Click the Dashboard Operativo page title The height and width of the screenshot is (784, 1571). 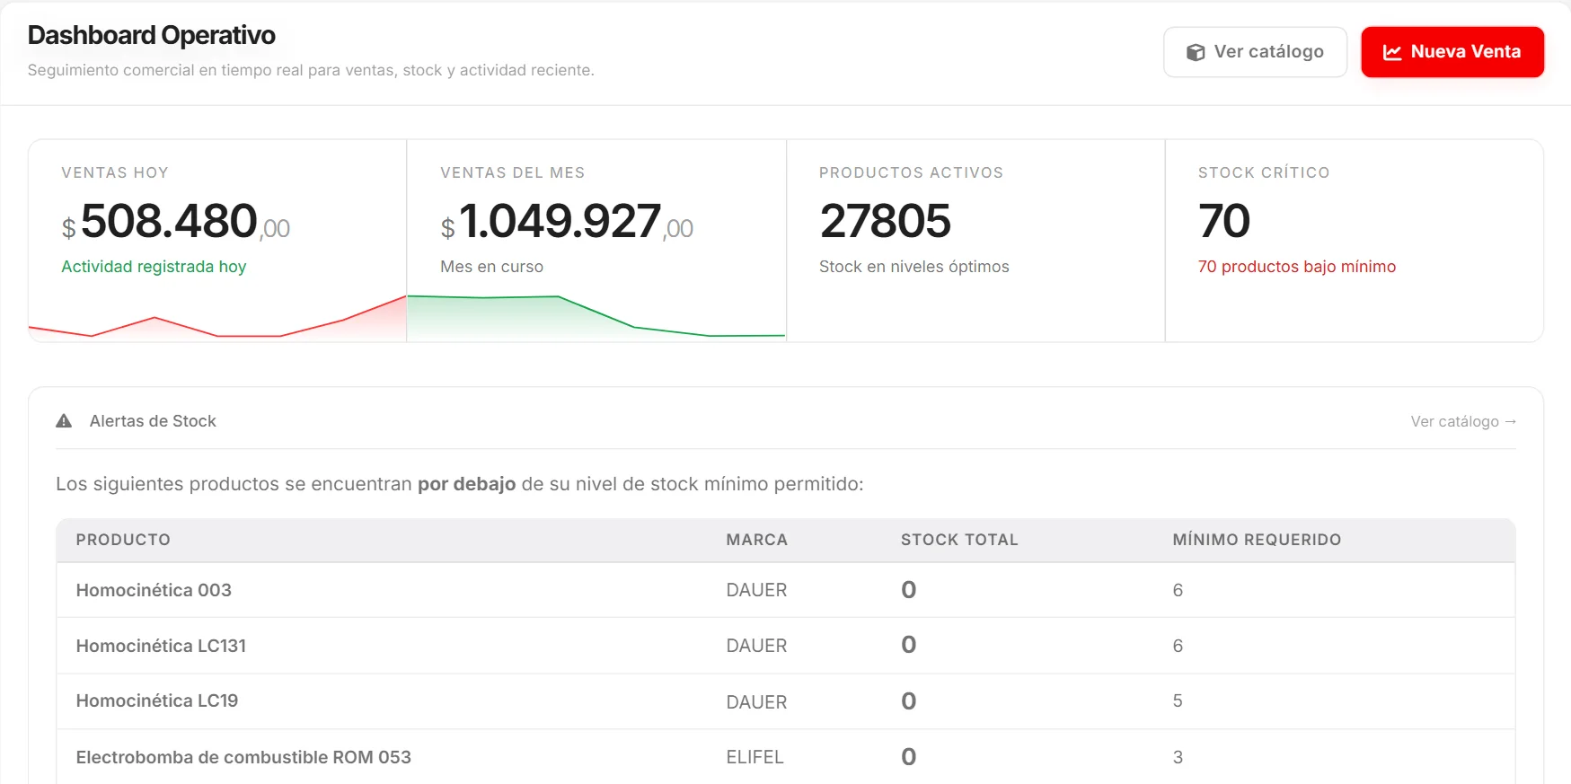click(152, 35)
